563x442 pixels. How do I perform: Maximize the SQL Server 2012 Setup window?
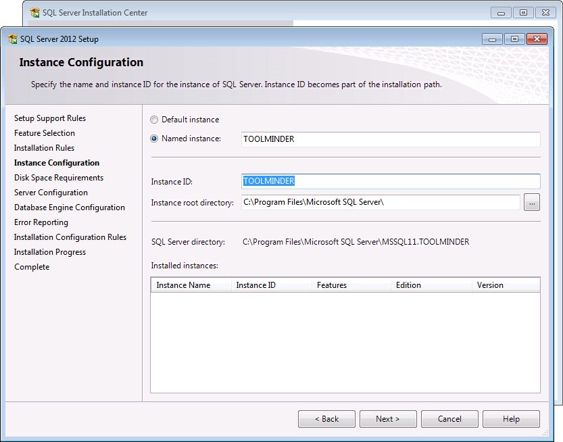pyautogui.click(x=514, y=39)
